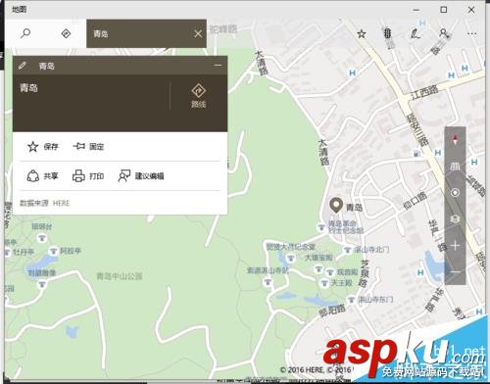Toggle the traffic light icon in toolbar
Image resolution: width=490 pixels, height=384 pixels.
(x=387, y=33)
